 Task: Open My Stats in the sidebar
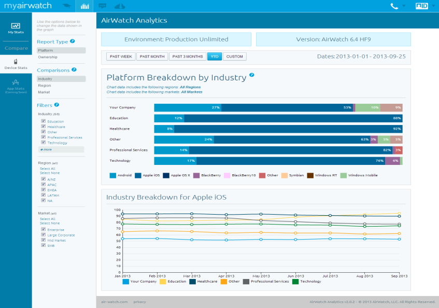[x=16, y=29]
